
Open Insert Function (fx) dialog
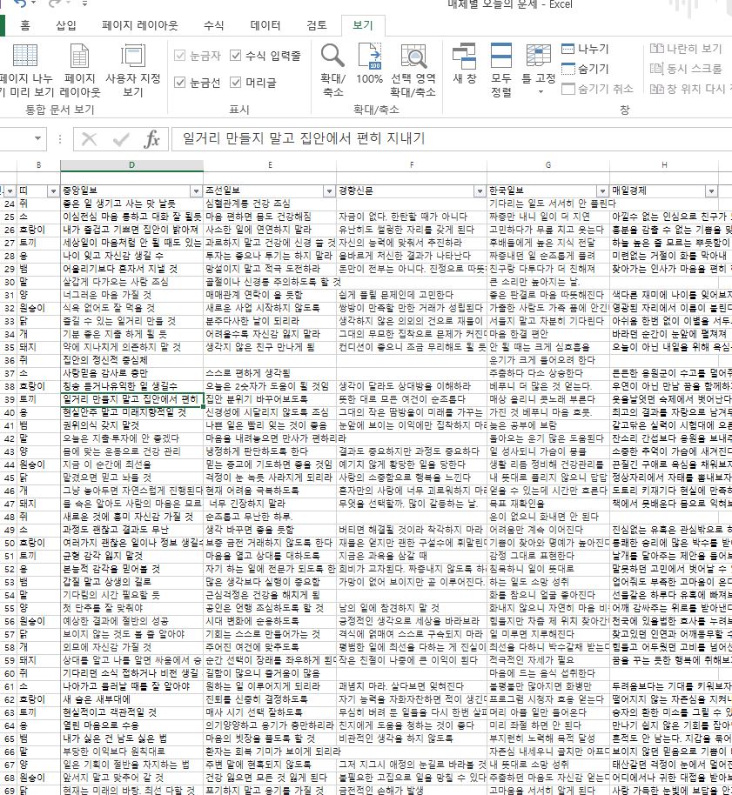pyautogui.click(x=151, y=139)
